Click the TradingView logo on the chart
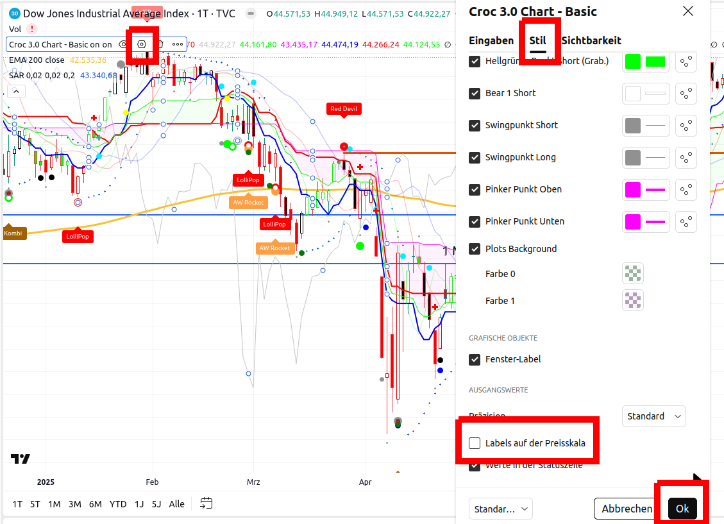 pos(20,459)
